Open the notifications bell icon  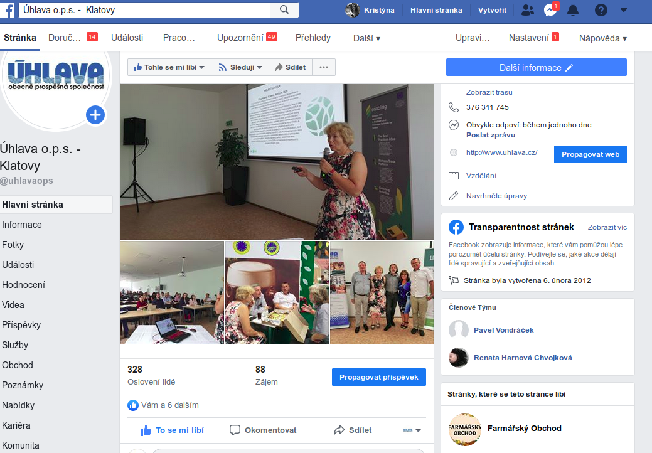572,10
